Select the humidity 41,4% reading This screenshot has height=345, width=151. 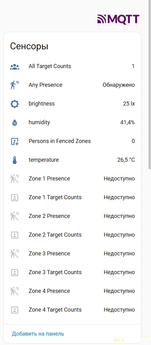click(128, 122)
